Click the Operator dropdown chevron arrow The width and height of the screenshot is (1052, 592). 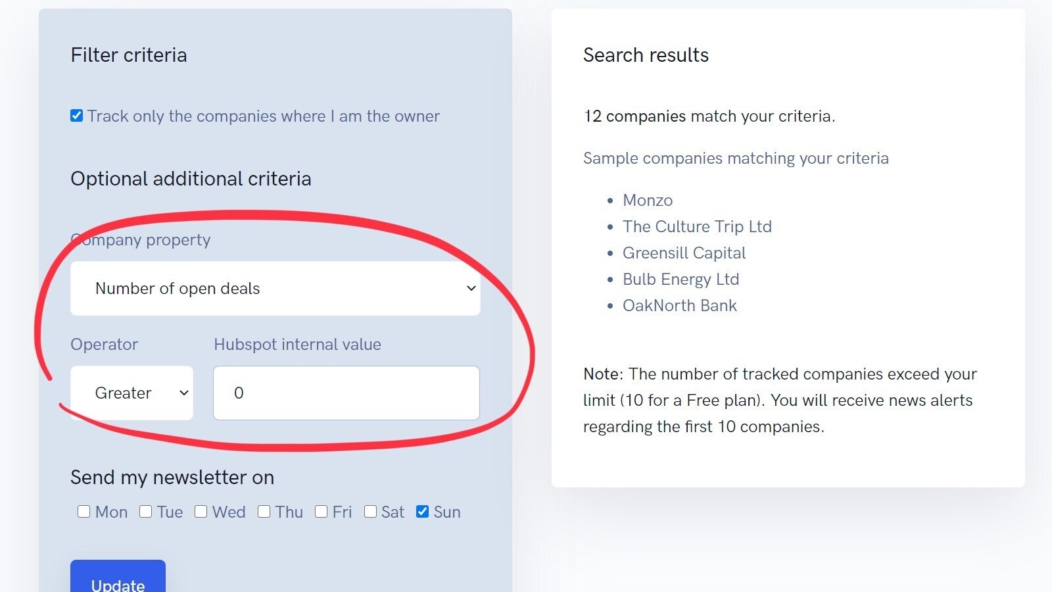click(x=184, y=393)
